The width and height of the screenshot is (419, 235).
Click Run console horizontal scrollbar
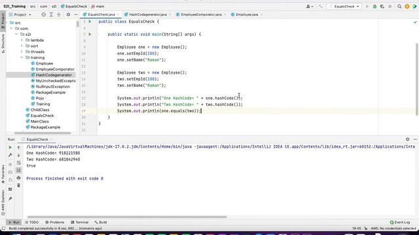(127, 217)
